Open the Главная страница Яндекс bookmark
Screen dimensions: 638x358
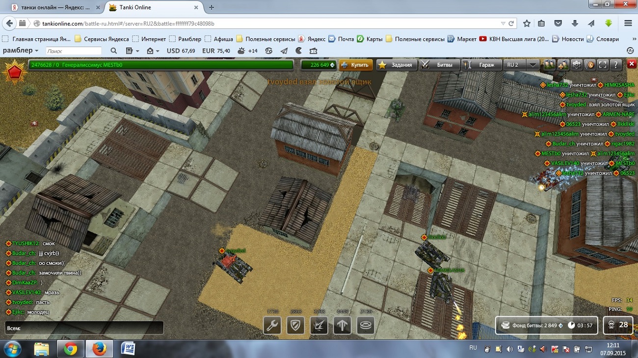(x=37, y=39)
